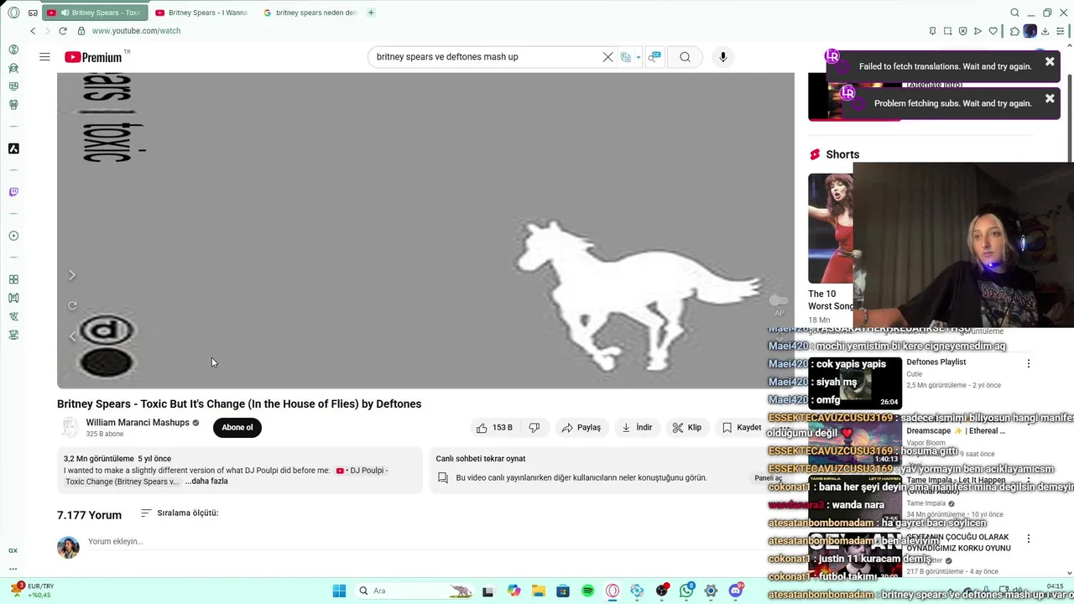
Task: Open the translate extension icon in search bar
Action: click(626, 57)
